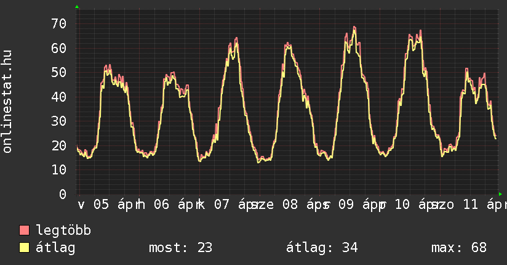Click the red legtöbb legend color swatch
The height and width of the screenshot is (265, 507).
[25, 230]
